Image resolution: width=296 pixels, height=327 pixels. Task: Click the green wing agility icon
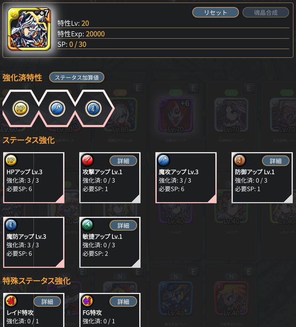[x=87, y=225]
